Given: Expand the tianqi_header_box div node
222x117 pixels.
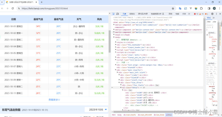Looking at the screenshot, I should (116, 47).
